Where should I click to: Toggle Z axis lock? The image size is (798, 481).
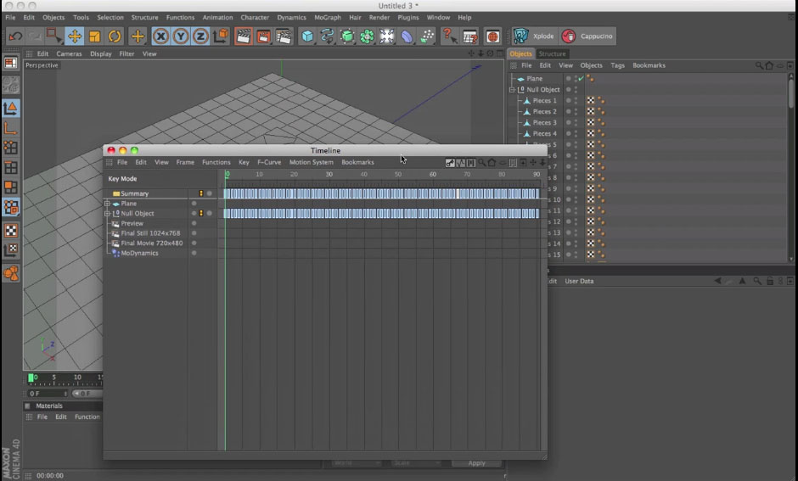click(200, 36)
